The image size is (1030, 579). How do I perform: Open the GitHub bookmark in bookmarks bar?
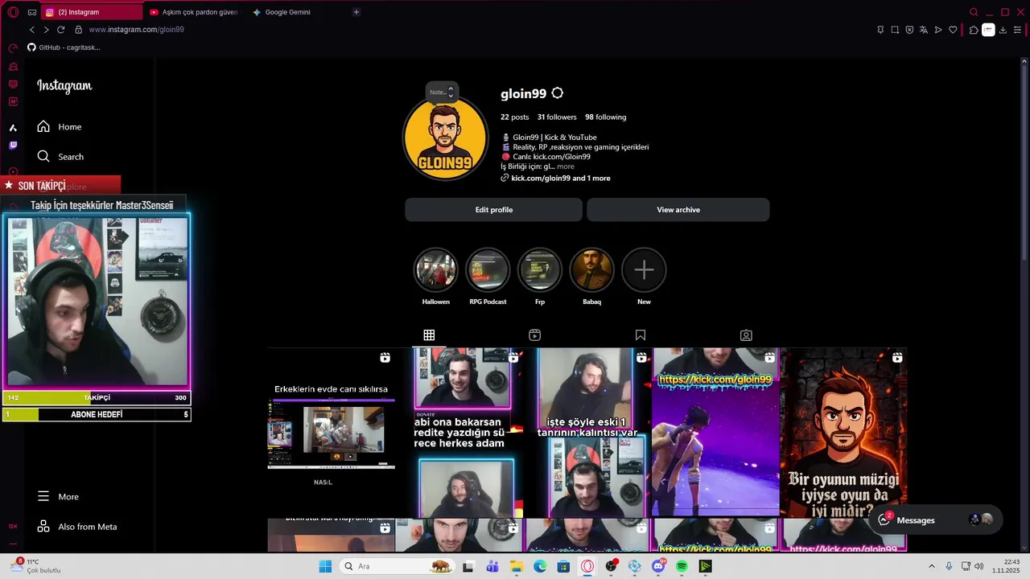64,47
